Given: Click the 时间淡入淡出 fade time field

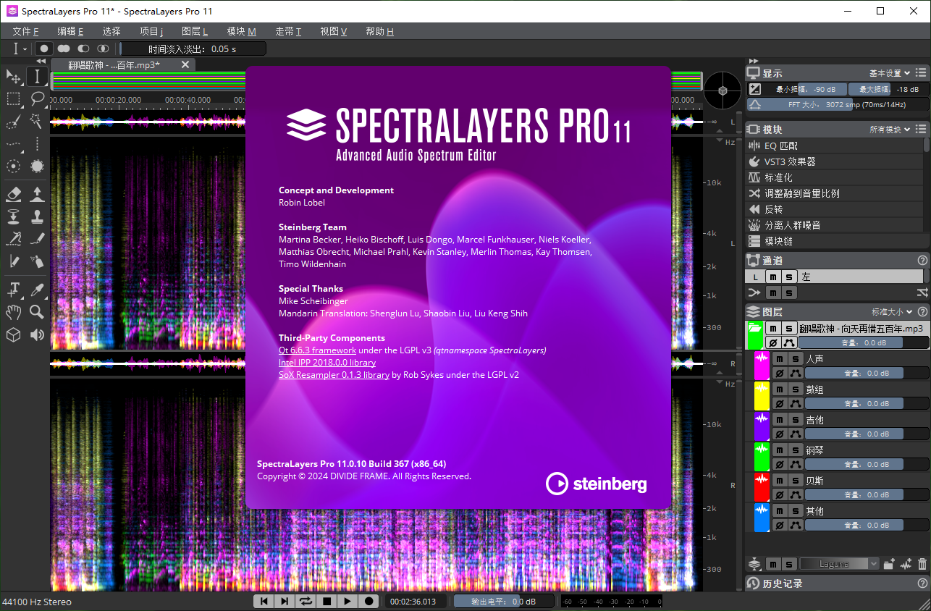Looking at the screenshot, I should [x=193, y=49].
